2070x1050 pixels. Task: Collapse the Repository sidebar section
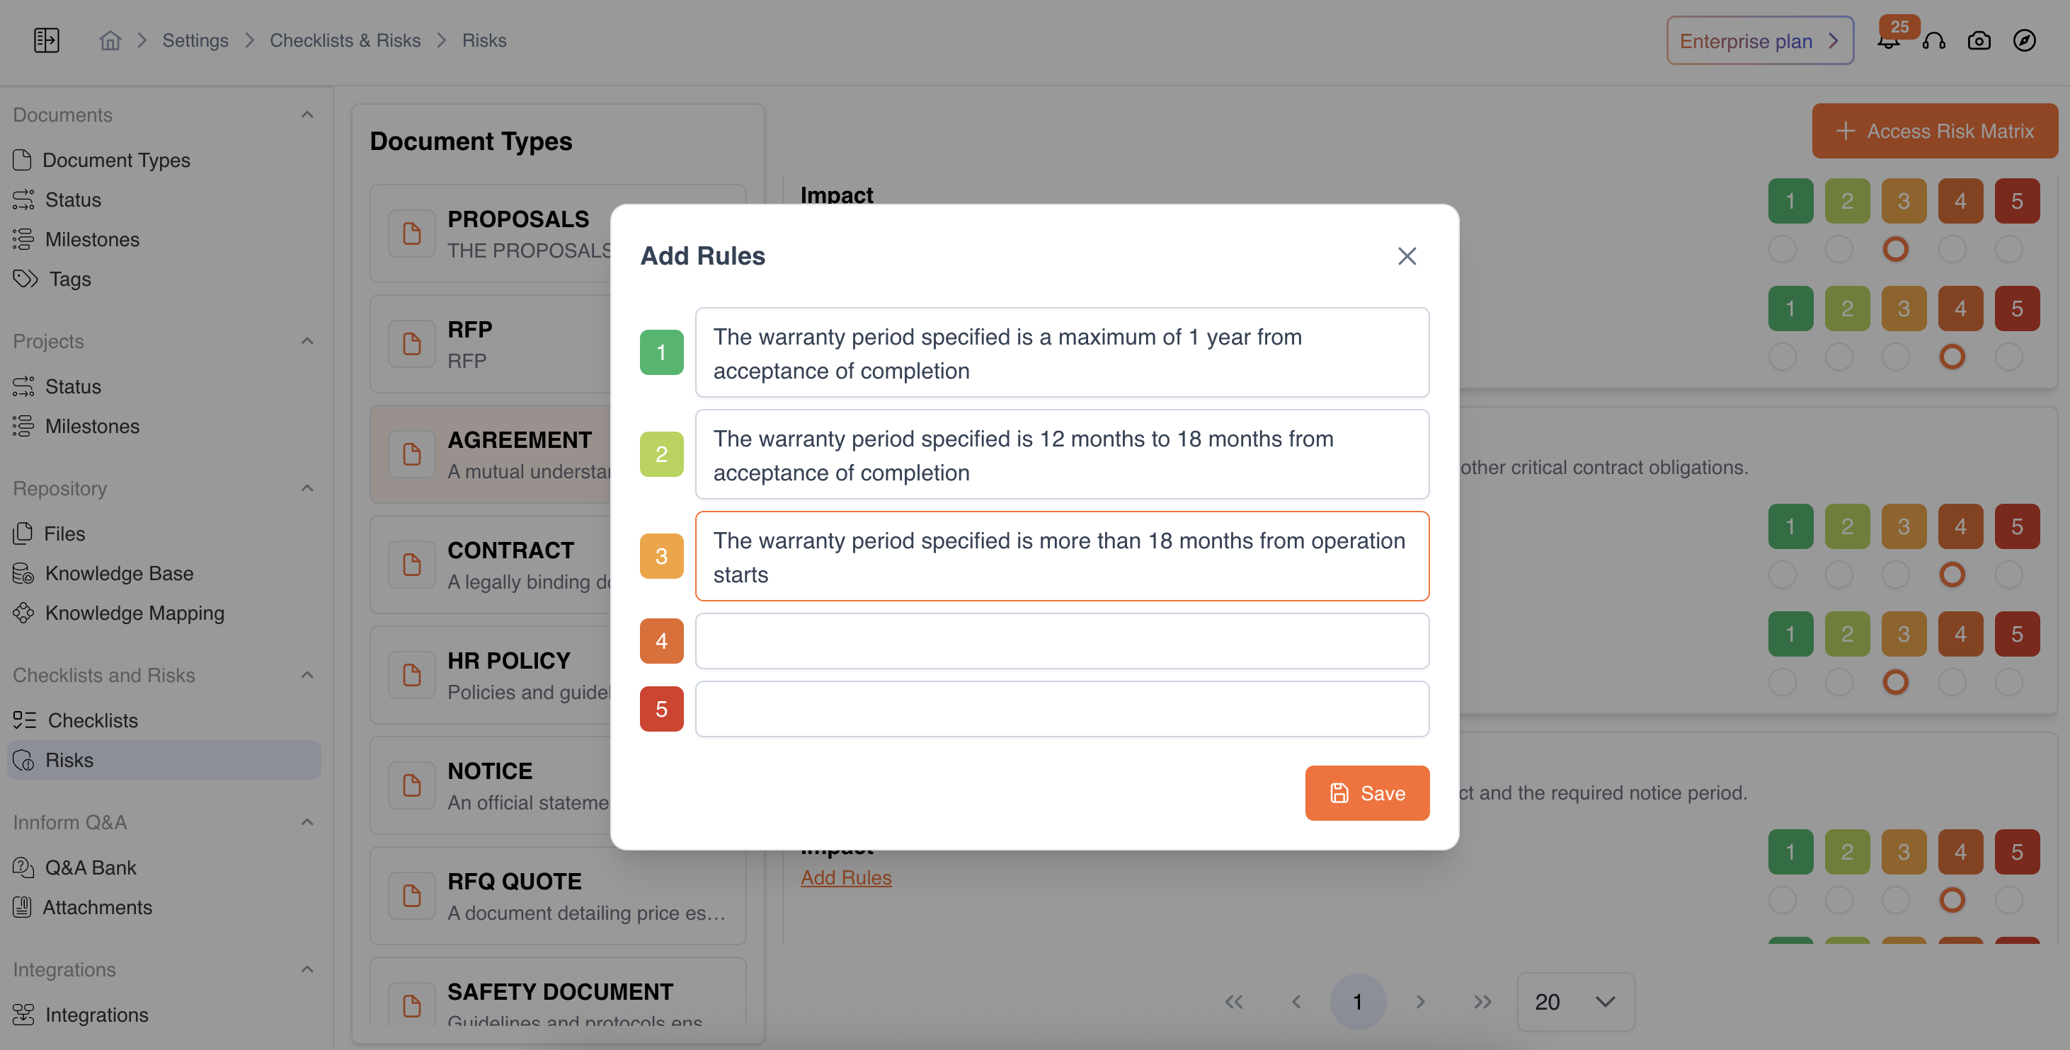307,488
